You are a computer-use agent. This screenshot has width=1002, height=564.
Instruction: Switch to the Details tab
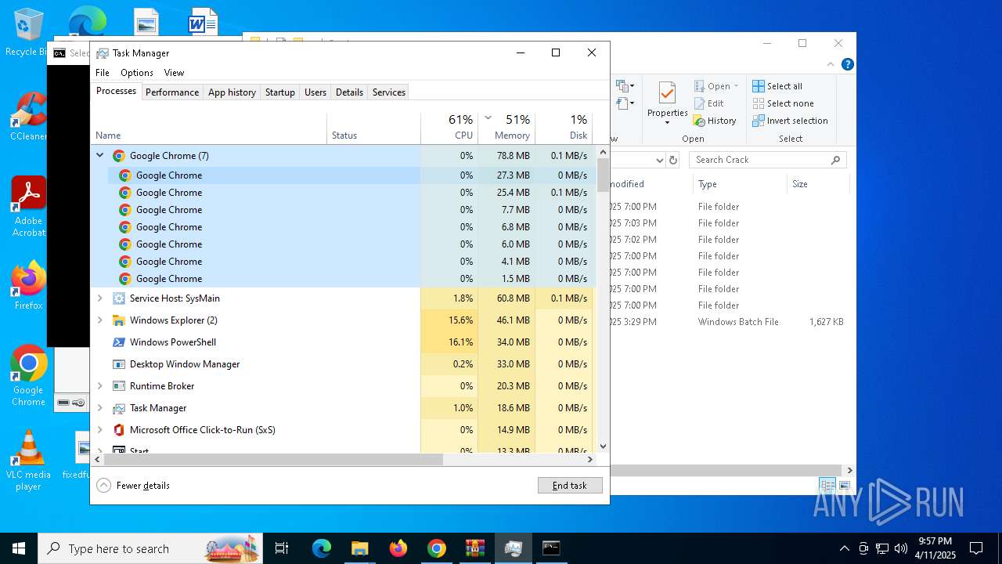click(x=349, y=92)
